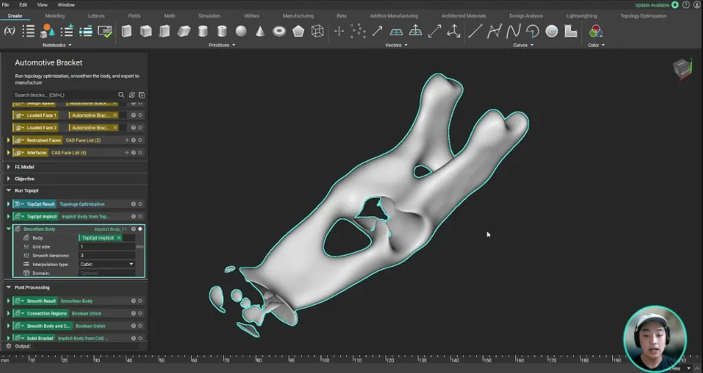
Task: Create a Point List with the scattered dots icon
Action: click(358, 31)
